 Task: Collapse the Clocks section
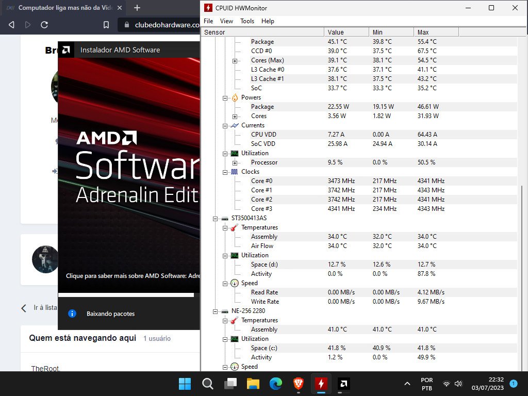225,172
